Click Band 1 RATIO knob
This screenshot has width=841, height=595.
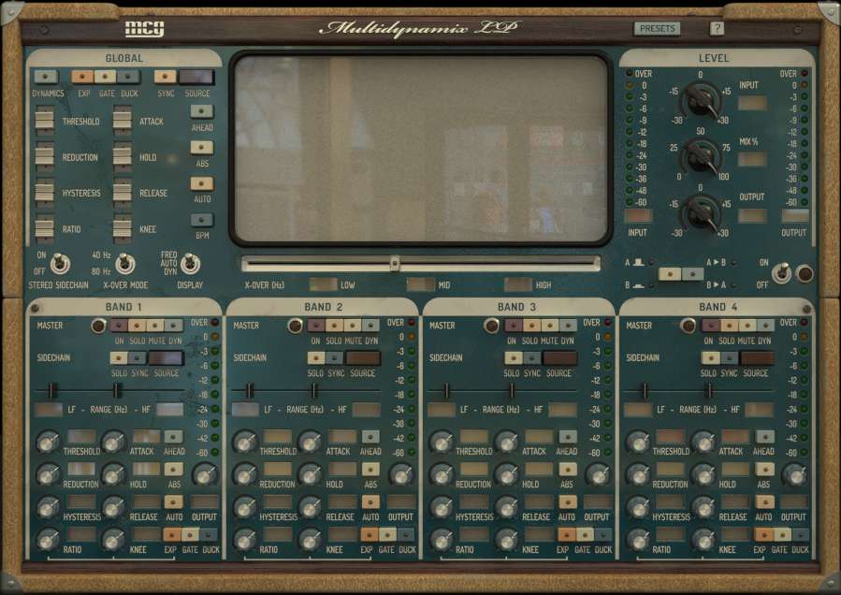click(x=49, y=541)
